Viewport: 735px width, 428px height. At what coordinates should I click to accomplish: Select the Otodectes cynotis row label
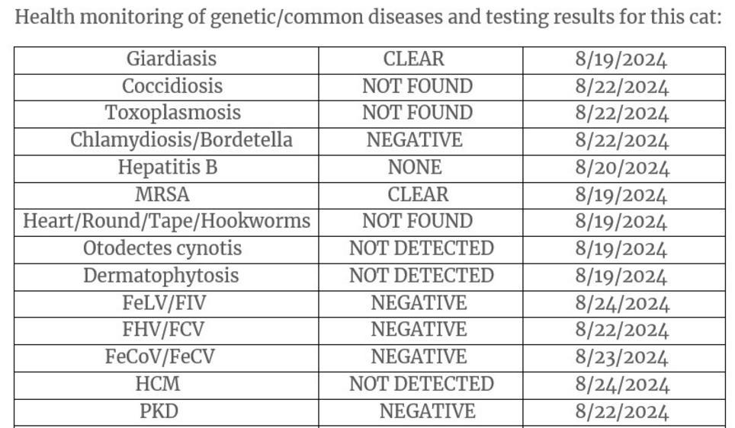tap(162, 248)
